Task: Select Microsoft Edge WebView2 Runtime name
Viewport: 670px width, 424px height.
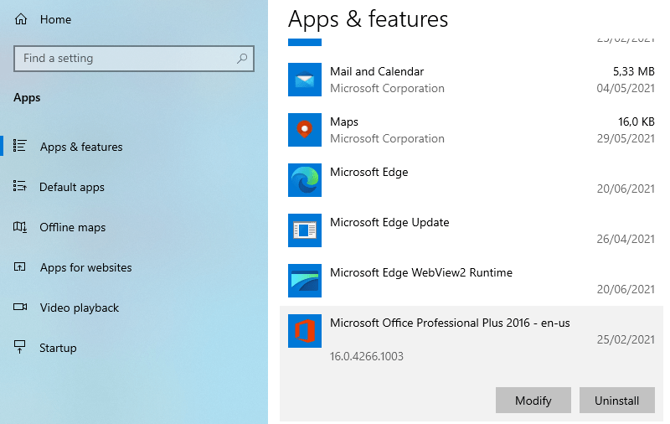Action: [x=421, y=272]
